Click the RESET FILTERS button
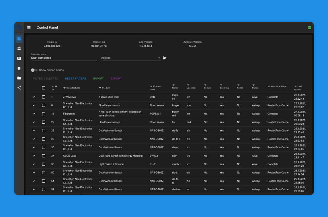Viewport: 328px width, 217px height. [x=76, y=78]
